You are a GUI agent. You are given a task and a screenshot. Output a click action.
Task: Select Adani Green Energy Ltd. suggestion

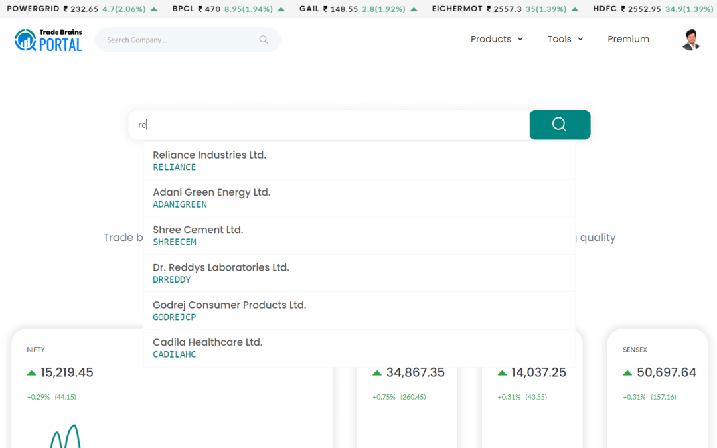[x=359, y=198]
